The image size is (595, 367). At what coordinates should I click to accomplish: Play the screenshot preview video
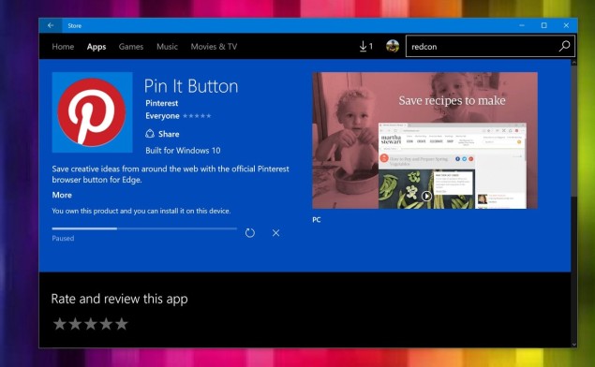pyautogui.click(x=426, y=196)
